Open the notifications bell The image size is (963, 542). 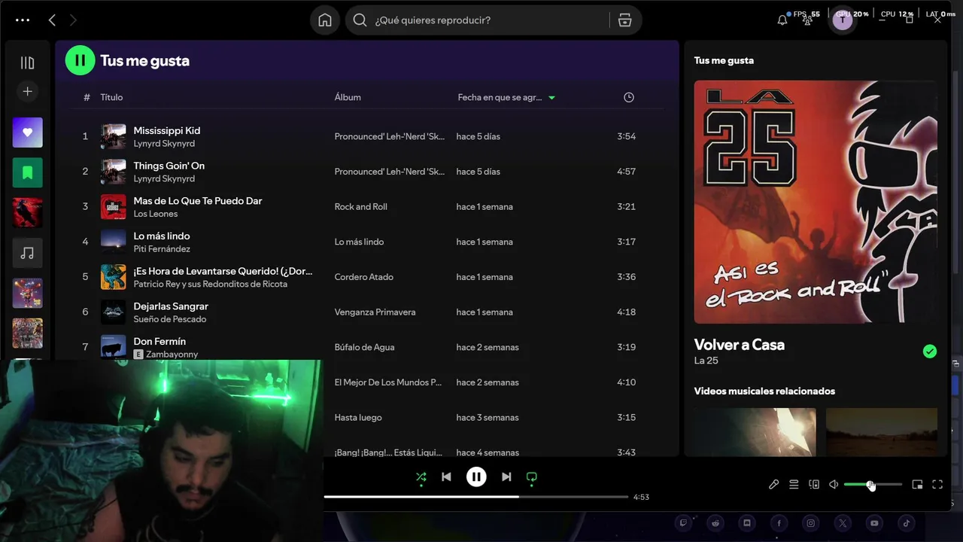click(x=782, y=20)
